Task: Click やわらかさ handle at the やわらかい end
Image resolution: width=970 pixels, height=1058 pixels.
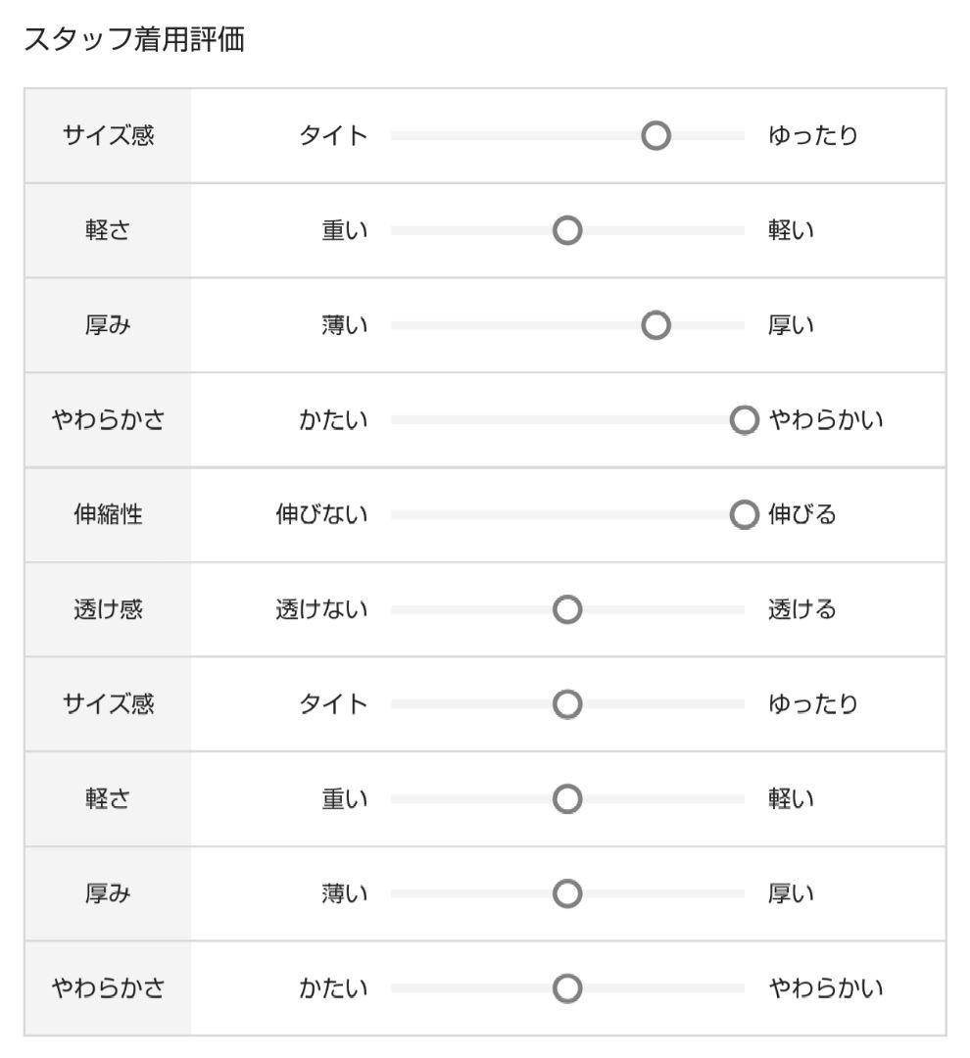Action: [x=744, y=420]
